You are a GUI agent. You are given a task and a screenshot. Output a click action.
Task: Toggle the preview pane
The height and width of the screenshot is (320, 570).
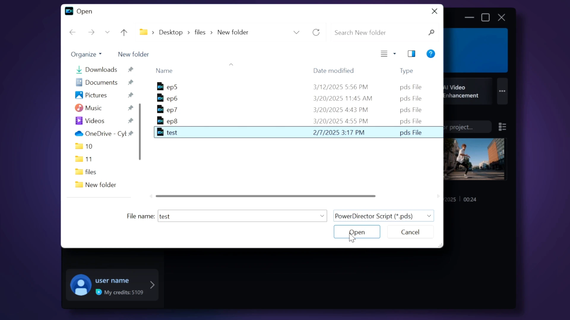click(411, 54)
